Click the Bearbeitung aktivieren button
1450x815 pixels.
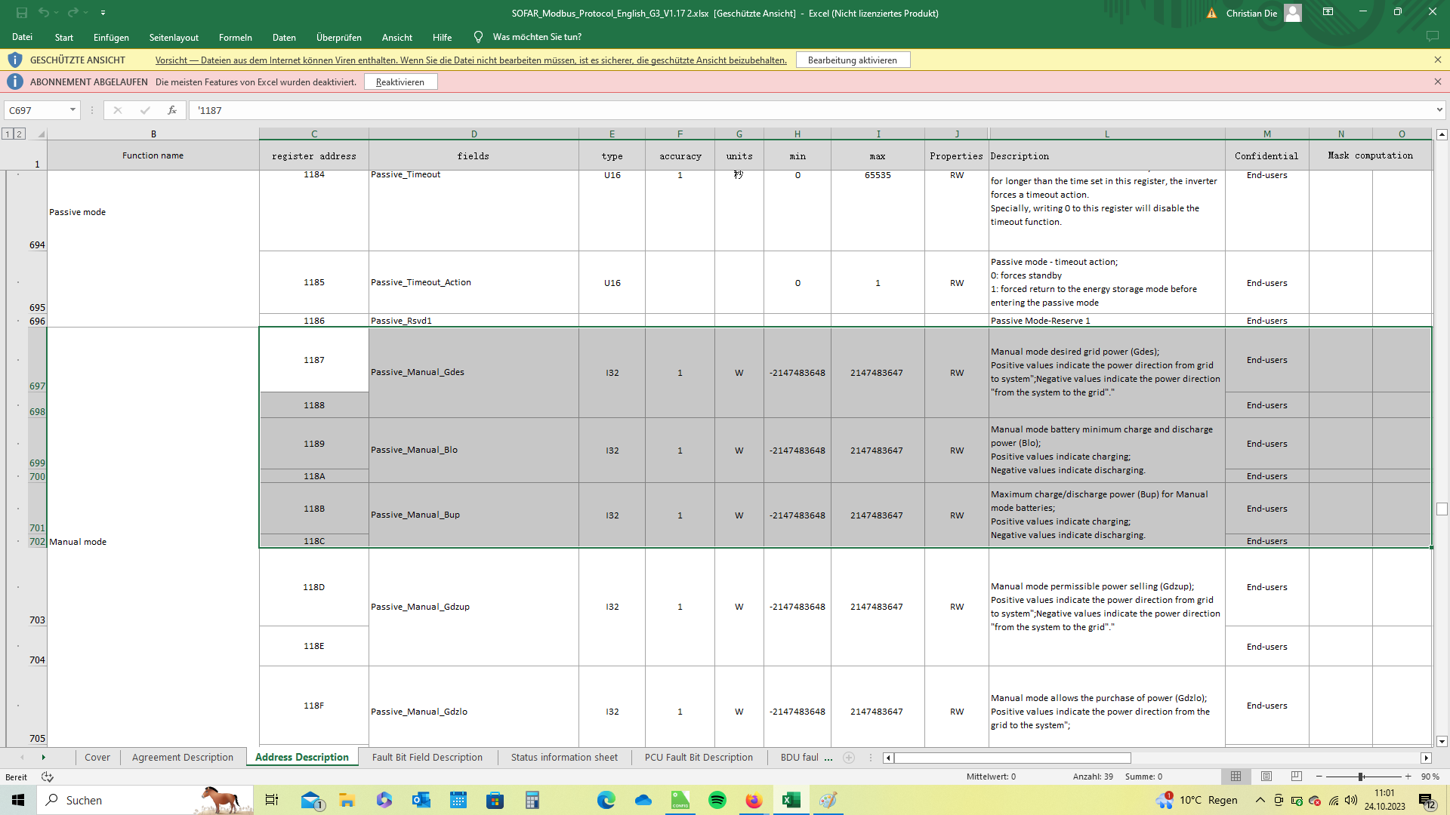pos(853,60)
